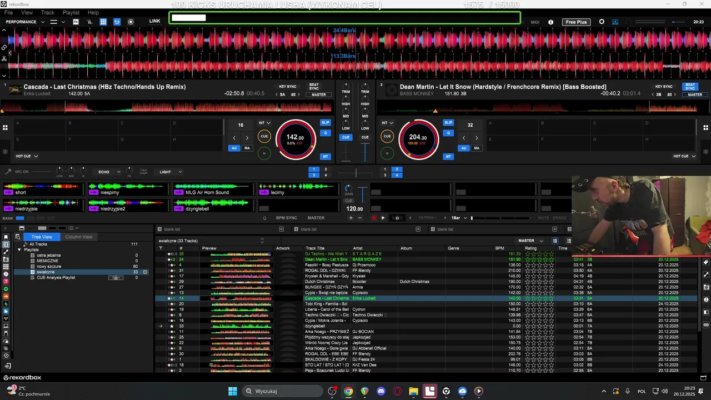711x400 pixels.
Task: Set deck 2 as MASTER
Action: click(x=695, y=94)
